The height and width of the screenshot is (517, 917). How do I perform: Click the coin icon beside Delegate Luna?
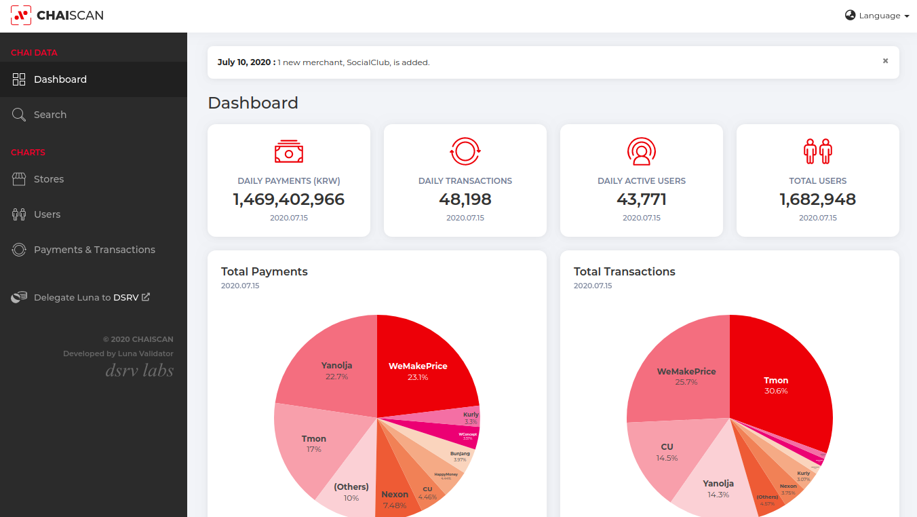(19, 296)
